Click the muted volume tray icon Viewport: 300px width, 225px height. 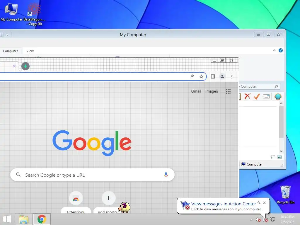tap(258, 219)
